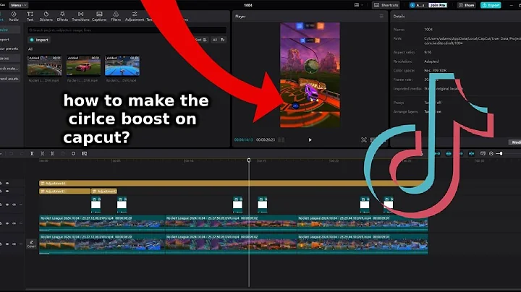Hide the upper Rocket League video track
This screenshot has height=292, width=521.
pos(7,223)
